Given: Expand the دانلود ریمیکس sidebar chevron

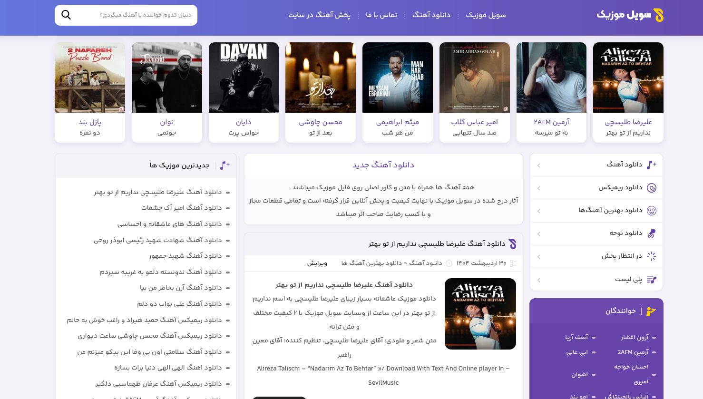Looking at the screenshot, I should 539,188.
